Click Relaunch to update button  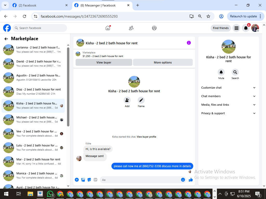[x=245, y=16]
